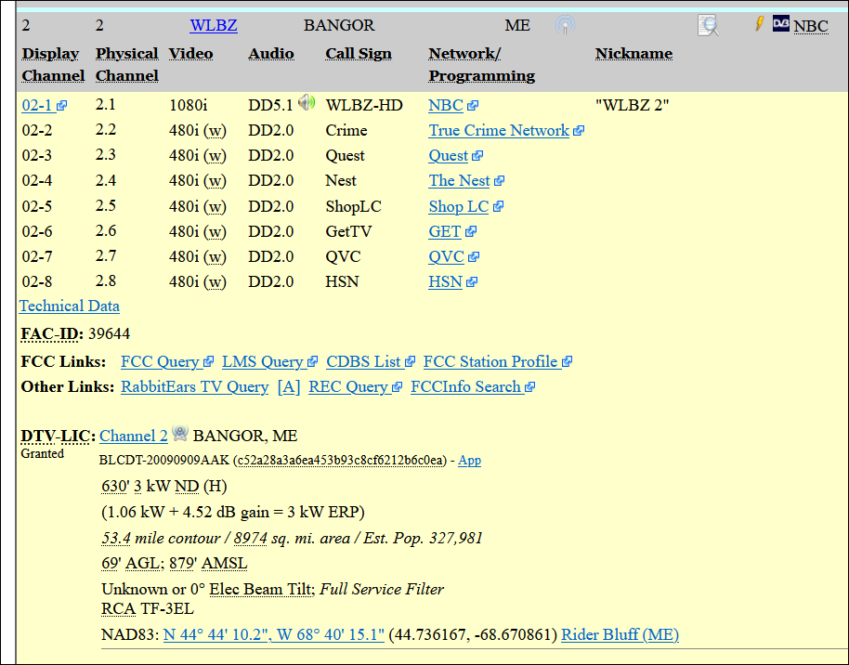The height and width of the screenshot is (665, 849).
Task: Click the DVB logo icon before NBC
Action: click(x=781, y=23)
